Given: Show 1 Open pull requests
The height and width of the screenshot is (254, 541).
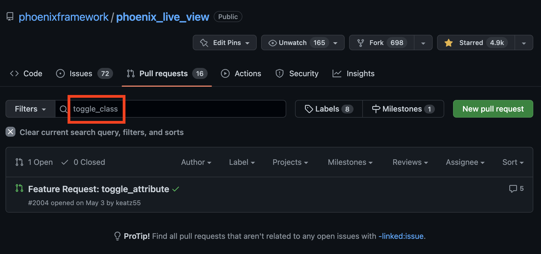Looking at the screenshot, I should click(34, 162).
